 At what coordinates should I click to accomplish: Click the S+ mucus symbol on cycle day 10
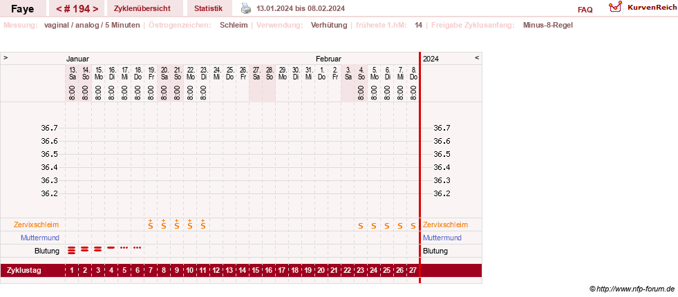tap(190, 224)
